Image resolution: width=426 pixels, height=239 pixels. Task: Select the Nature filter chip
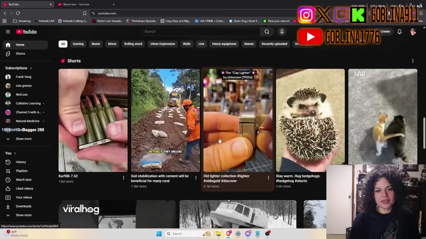coord(249,44)
